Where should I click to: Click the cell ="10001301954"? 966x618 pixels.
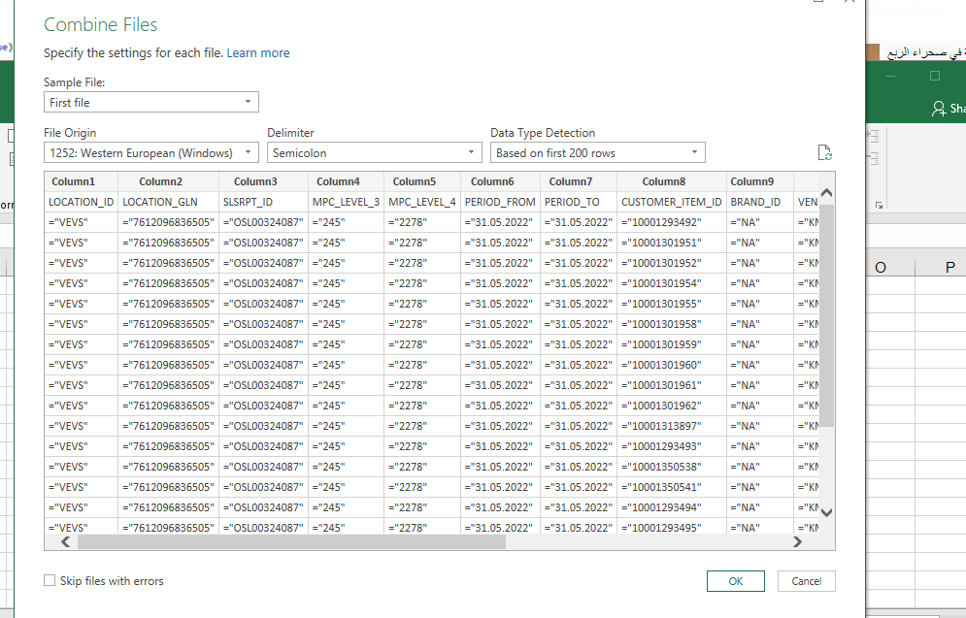point(672,283)
